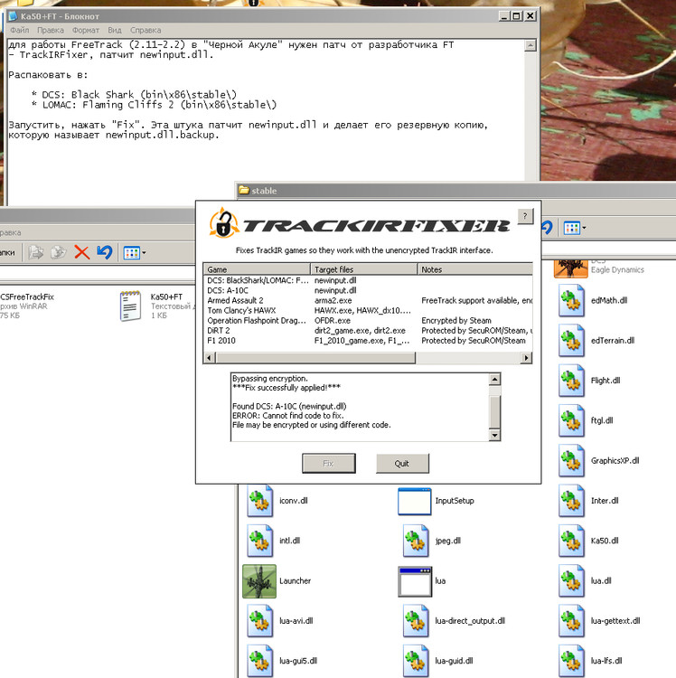Select the Flight.dll file icon
The image size is (676, 678).
tap(571, 381)
